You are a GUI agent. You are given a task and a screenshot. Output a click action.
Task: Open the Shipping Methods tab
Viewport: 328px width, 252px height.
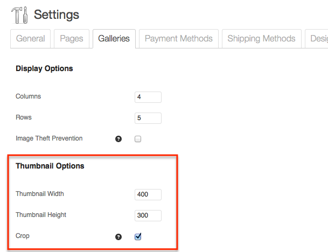[261, 39]
